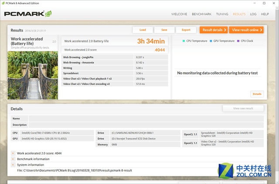Click the GPU Intel HD Graphics 520 entry
The height and width of the screenshot is (184, 279).
(x=52, y=138)
